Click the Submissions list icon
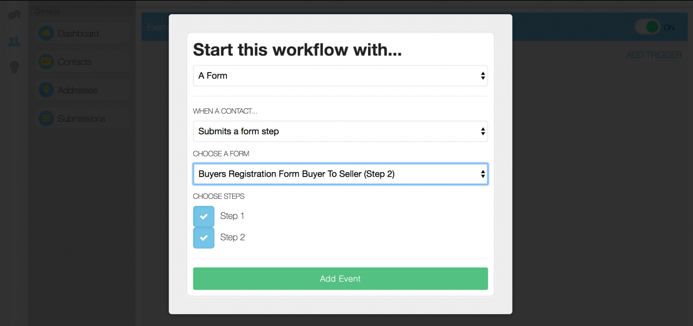 click(45, 118)
